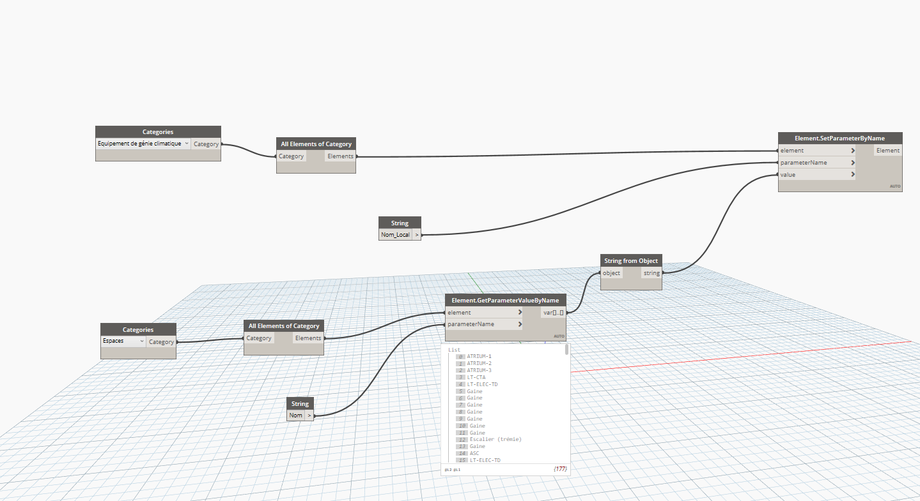The height and width of the screenshot is (501, 920).
Task: Click the 'string' output port of String from Object
Action: pyautogui.click(x=651, y=273)
